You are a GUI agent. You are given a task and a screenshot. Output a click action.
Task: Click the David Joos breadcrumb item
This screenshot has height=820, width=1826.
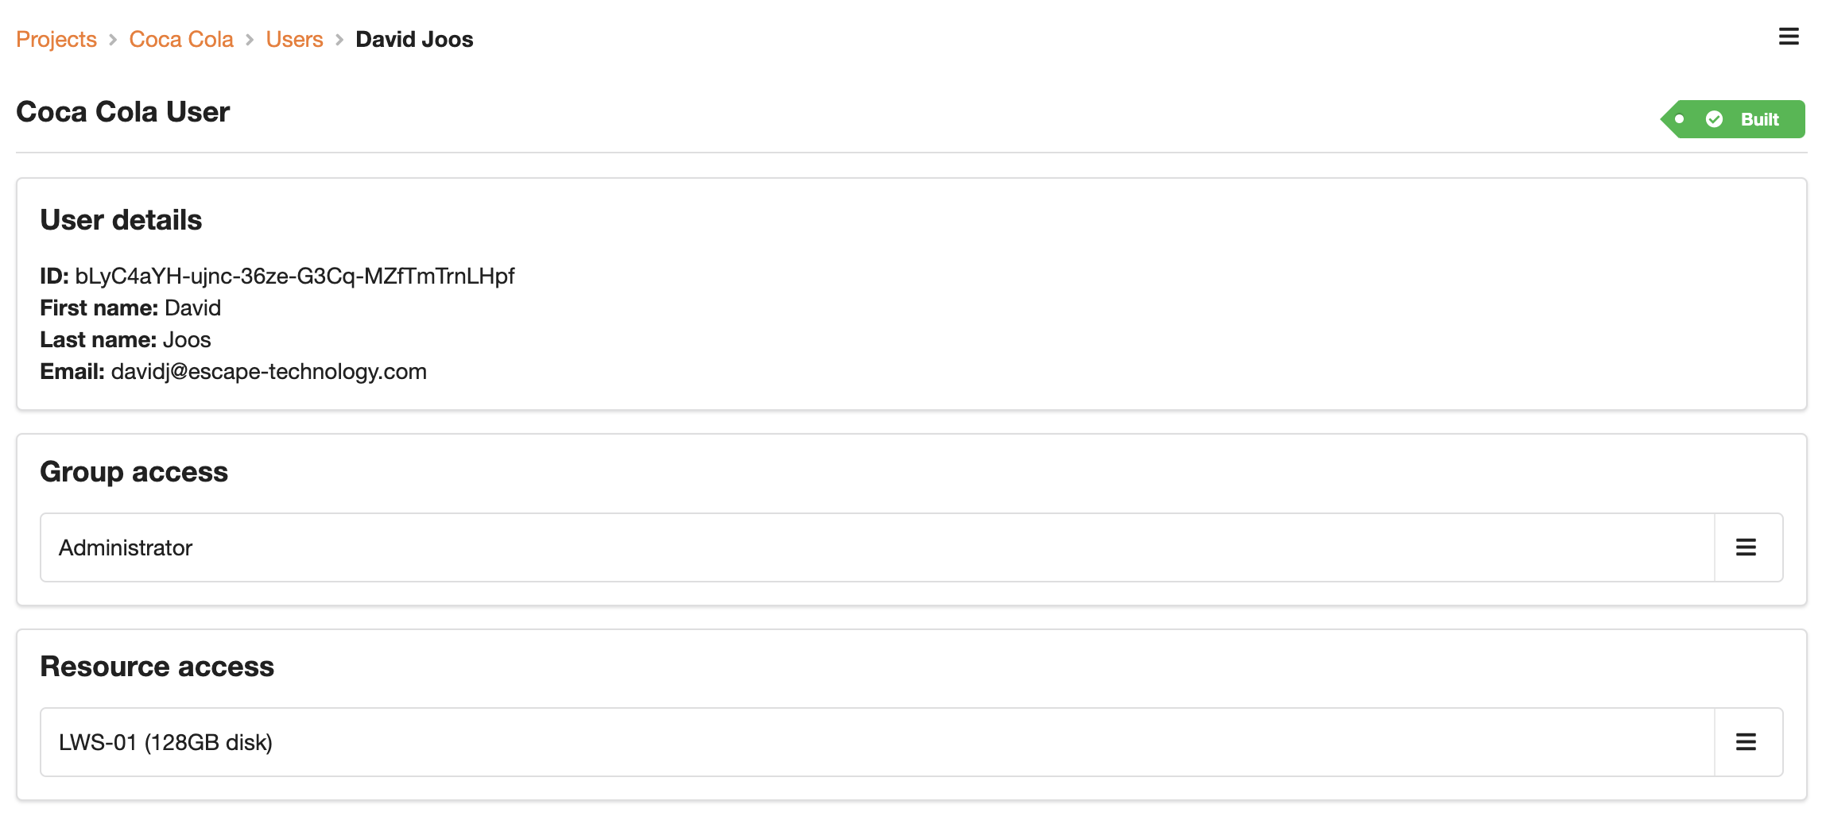coord(414,40)
